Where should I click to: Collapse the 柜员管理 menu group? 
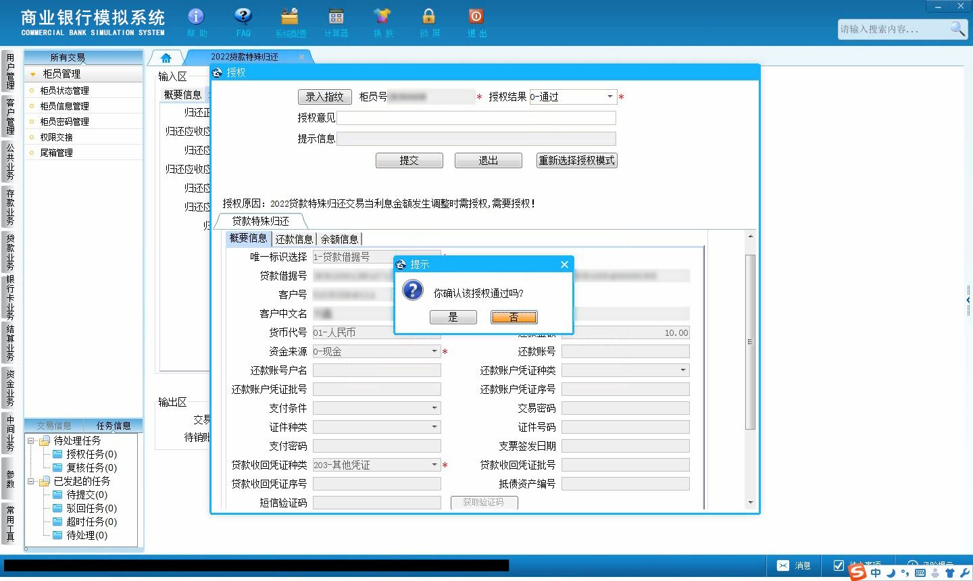32,74
